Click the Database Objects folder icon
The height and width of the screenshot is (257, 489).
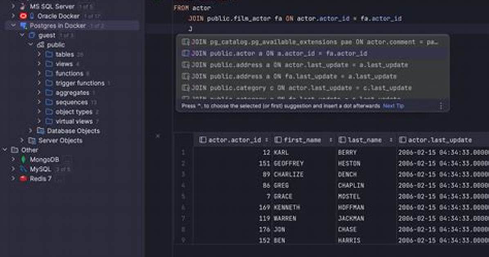(x=40, y=131)
